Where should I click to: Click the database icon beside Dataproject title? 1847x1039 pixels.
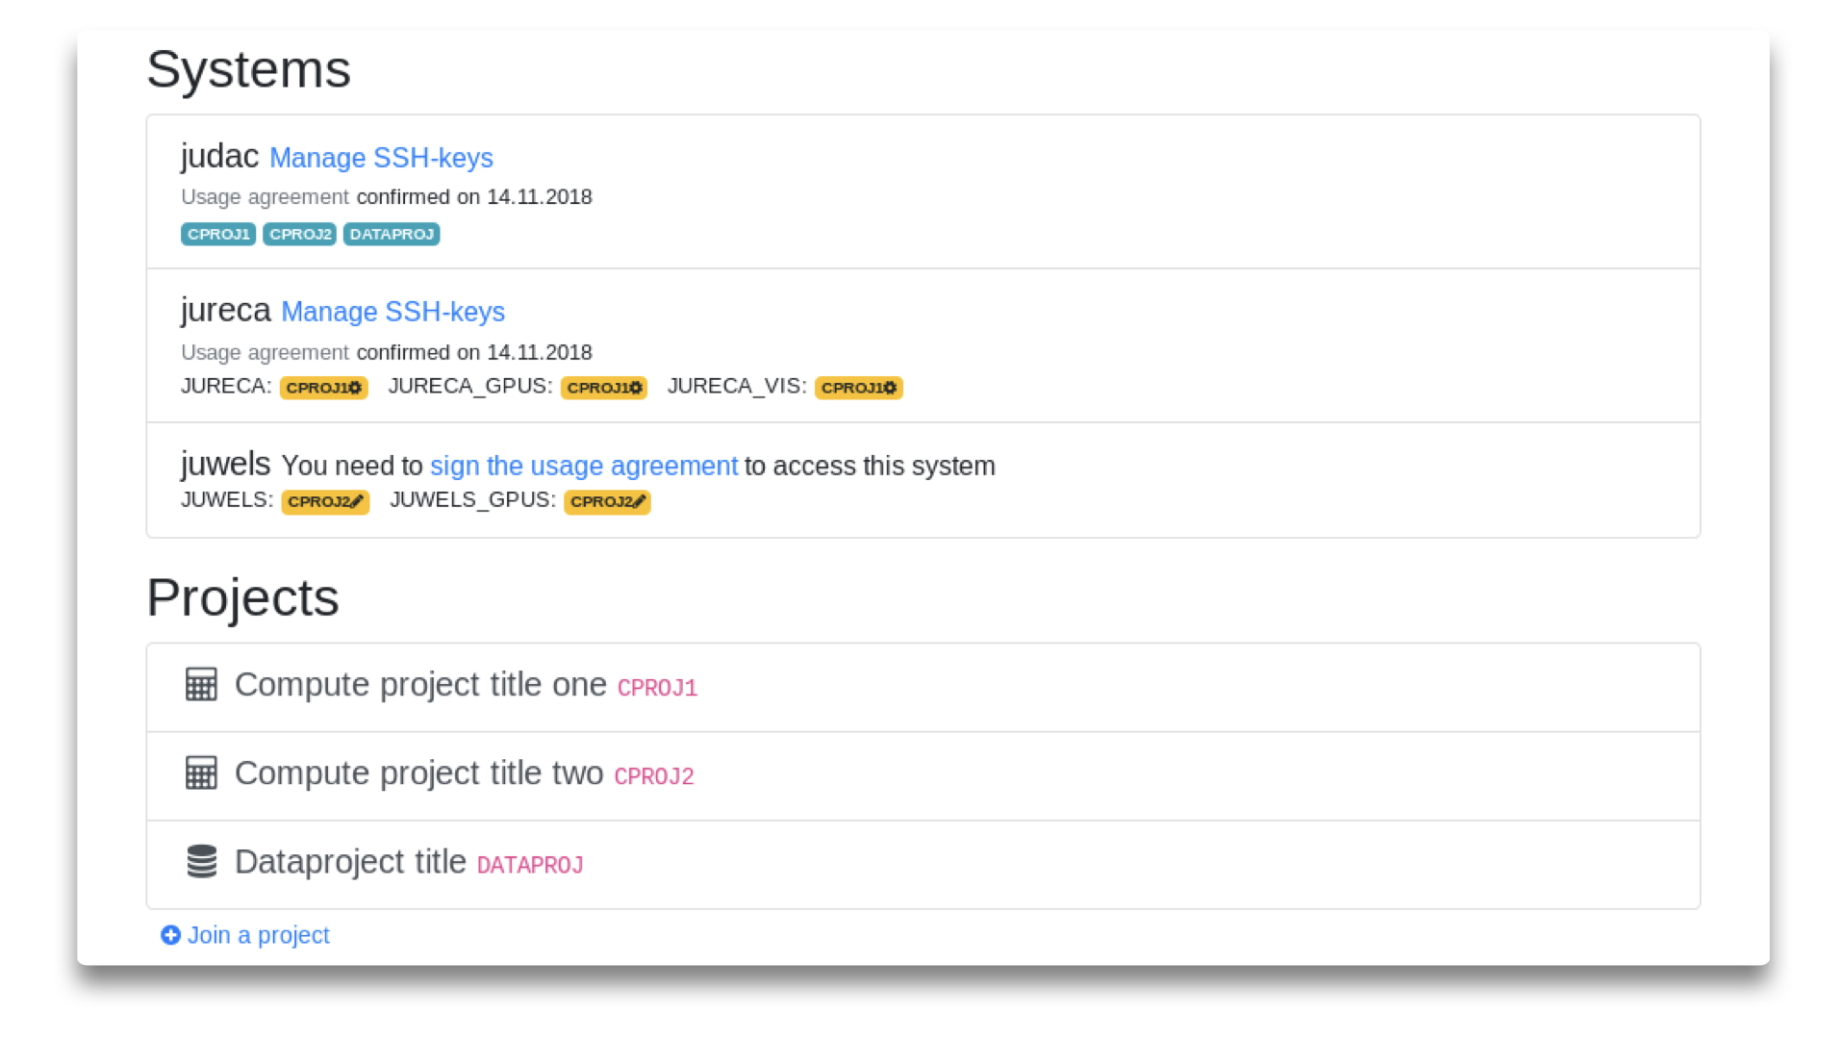pyautogui.click(x=201, y=862)
